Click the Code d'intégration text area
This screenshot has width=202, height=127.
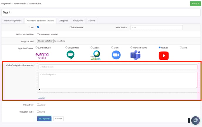118,80
